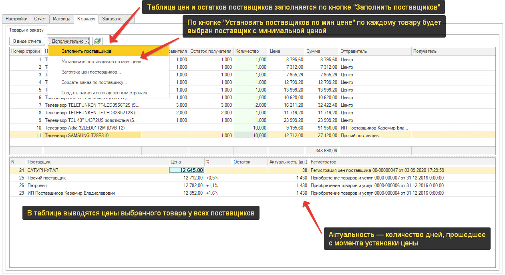Switch to the Настройки tab

pos(16,19)
